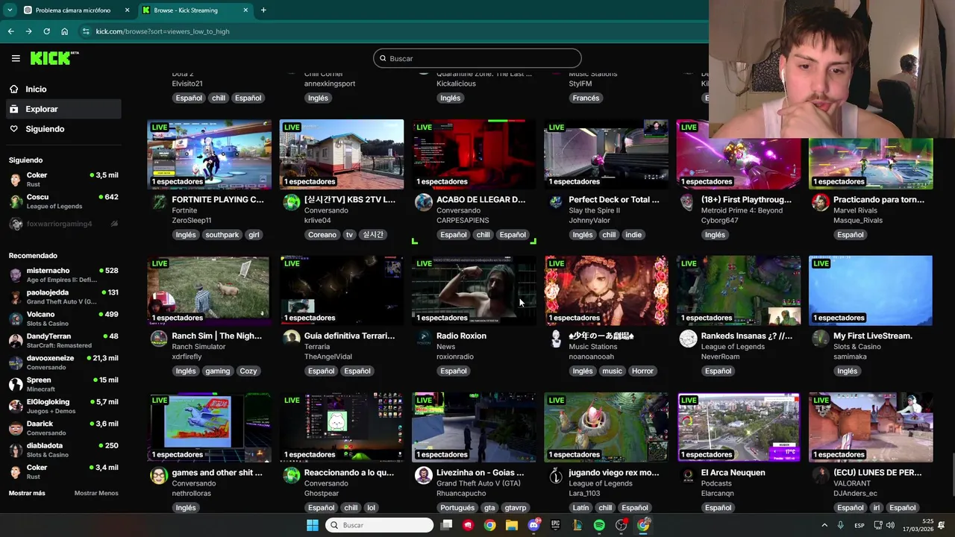The width and height of the screenshot is (955, 537).
Task: Open Spotify from the taskbar
Action: tap(599, 525)
